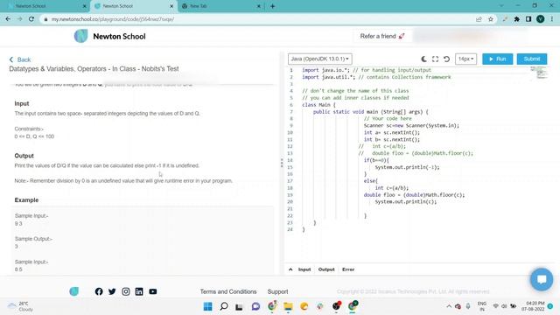Switch to the Input tab
This screenshot has width=560, height=315.
pos(304,269)
